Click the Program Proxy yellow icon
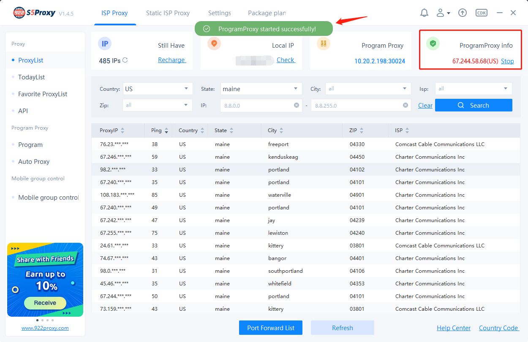528x342 pixels. click(x=324, y=43)
